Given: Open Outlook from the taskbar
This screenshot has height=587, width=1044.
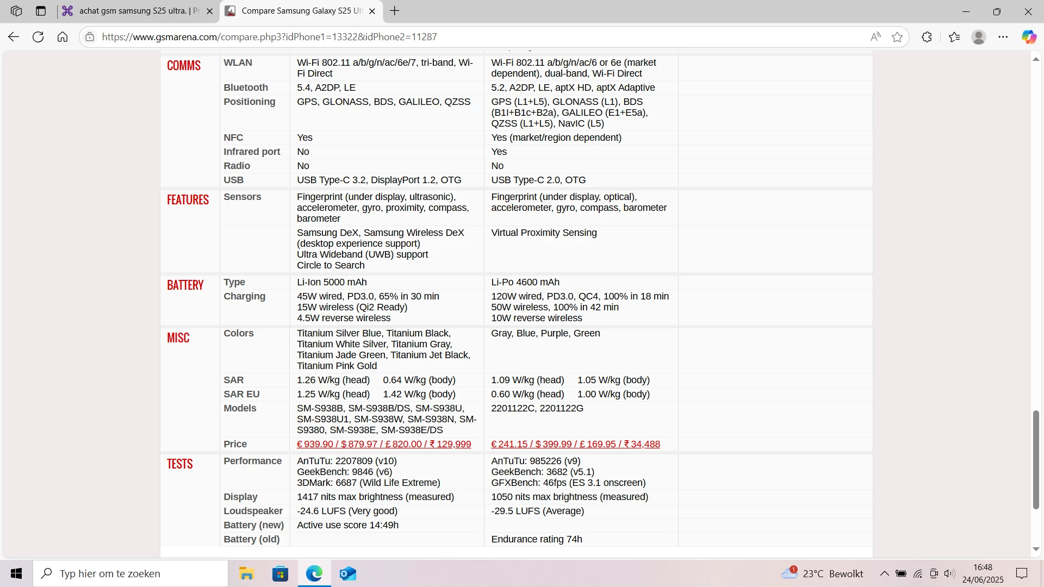Looking at the screenshot, I should (348, 574).
